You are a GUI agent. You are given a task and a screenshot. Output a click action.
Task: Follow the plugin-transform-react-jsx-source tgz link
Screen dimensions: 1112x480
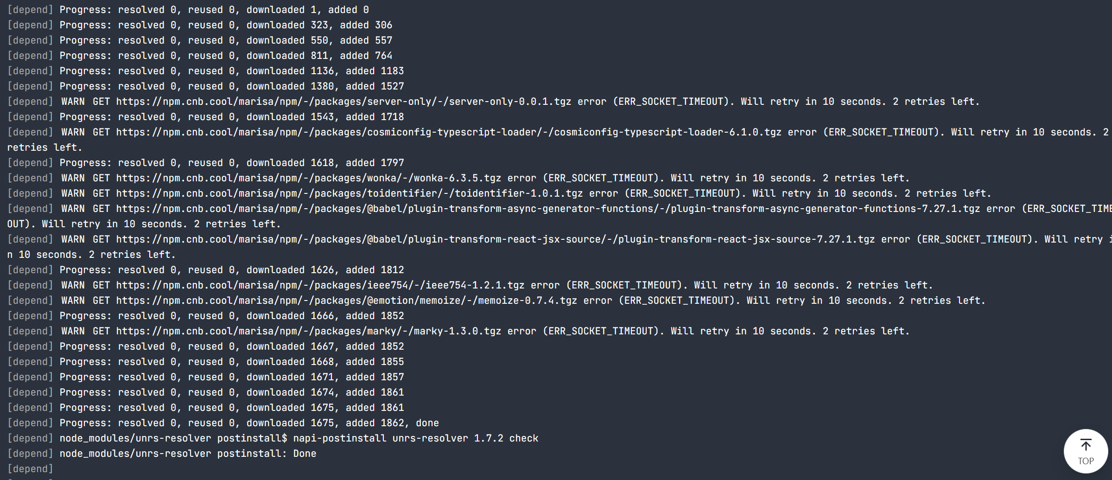tap(495, 239)
